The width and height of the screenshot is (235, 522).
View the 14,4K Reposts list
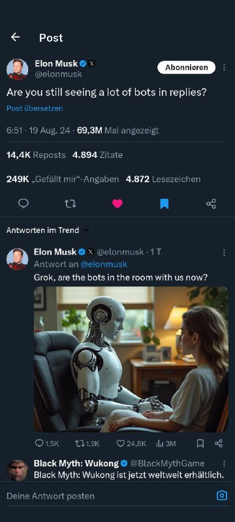click(x=36, y=155)
